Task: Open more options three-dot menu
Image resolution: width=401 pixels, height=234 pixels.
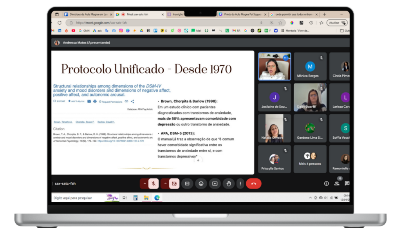Action: (x=240, y=183)
